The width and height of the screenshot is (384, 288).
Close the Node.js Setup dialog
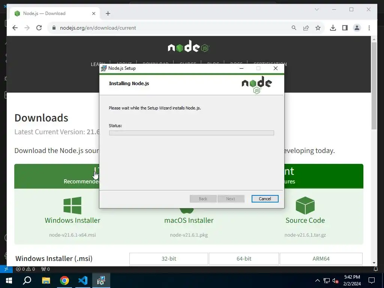click(x=276, y=68)
